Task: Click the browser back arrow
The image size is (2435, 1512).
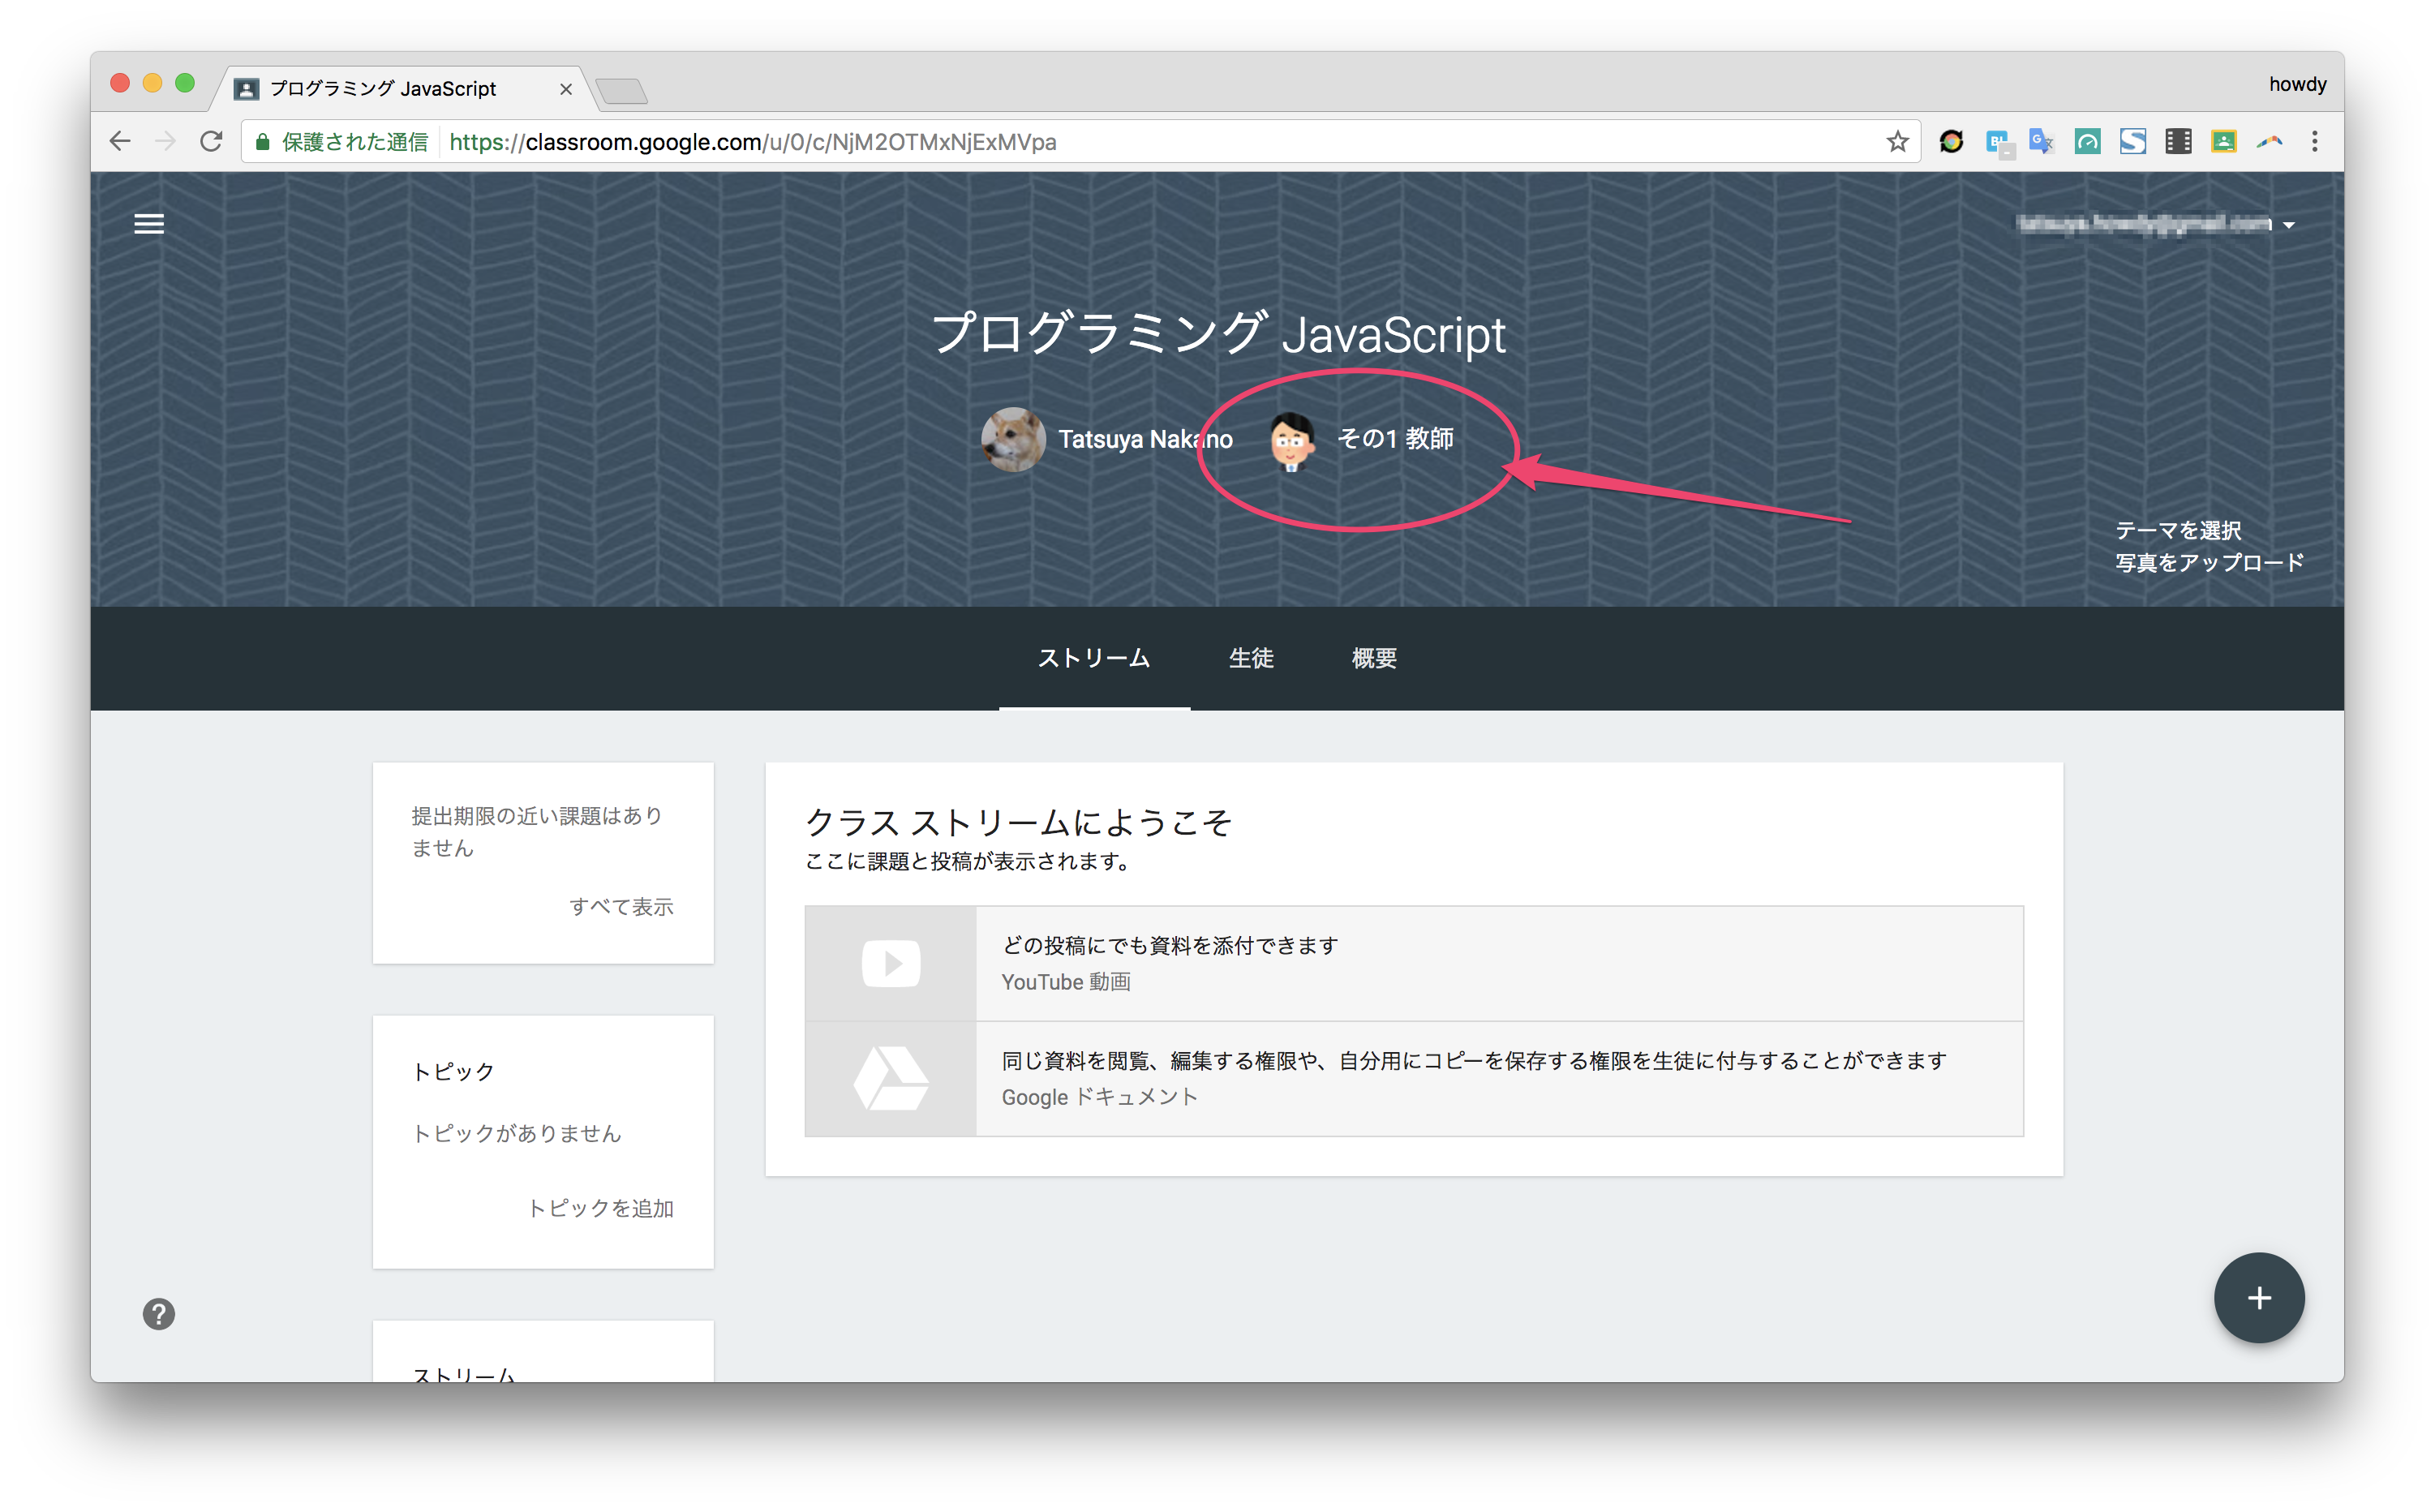Action: pyautogui.click(x=120, y=142)
